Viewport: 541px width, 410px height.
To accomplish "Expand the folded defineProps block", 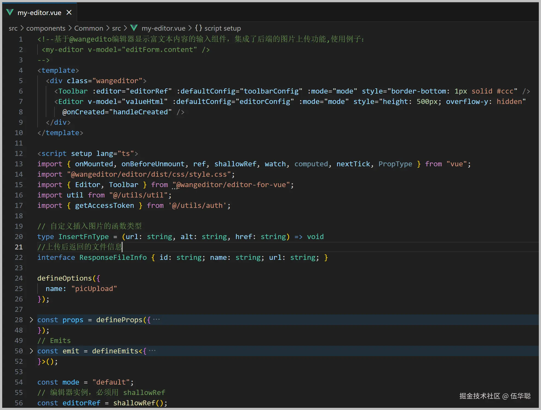I will click(x=31, y=320).
